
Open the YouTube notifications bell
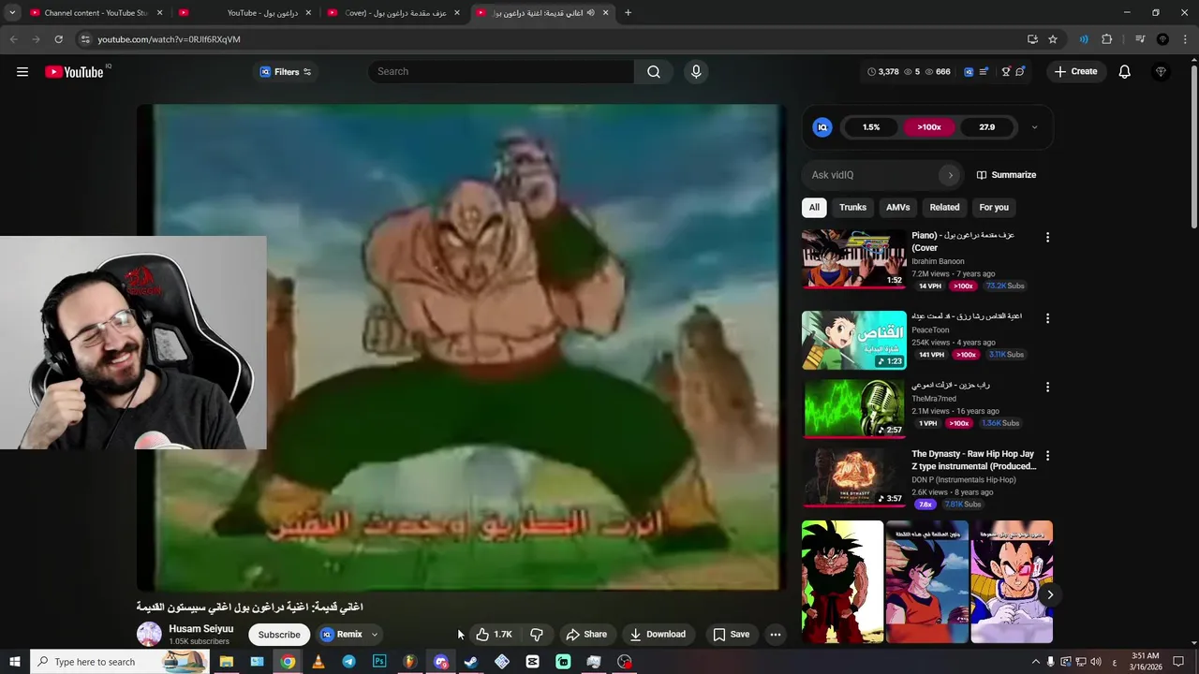point(1125,71)
